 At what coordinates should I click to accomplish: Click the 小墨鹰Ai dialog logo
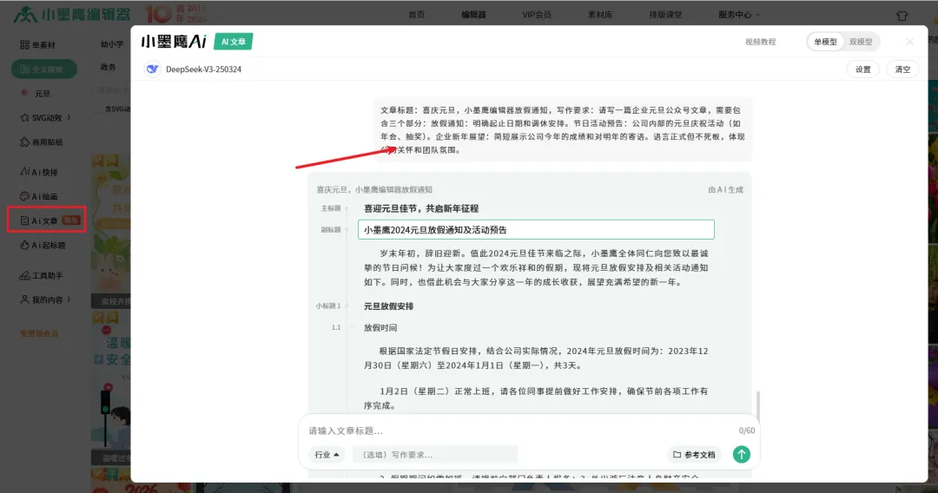pyautogui.click(x=174, y=42)
